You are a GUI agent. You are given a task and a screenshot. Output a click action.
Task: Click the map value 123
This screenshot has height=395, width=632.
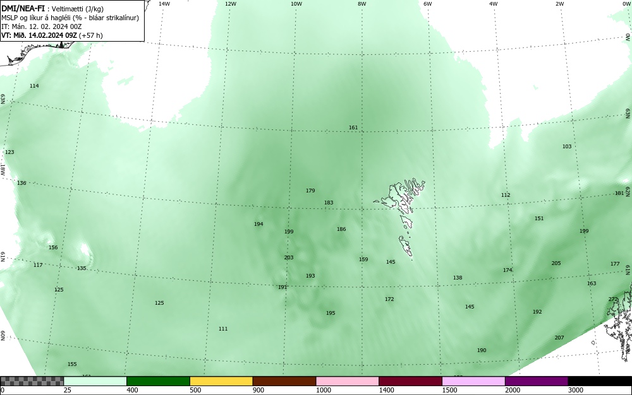tap(9, 153)
